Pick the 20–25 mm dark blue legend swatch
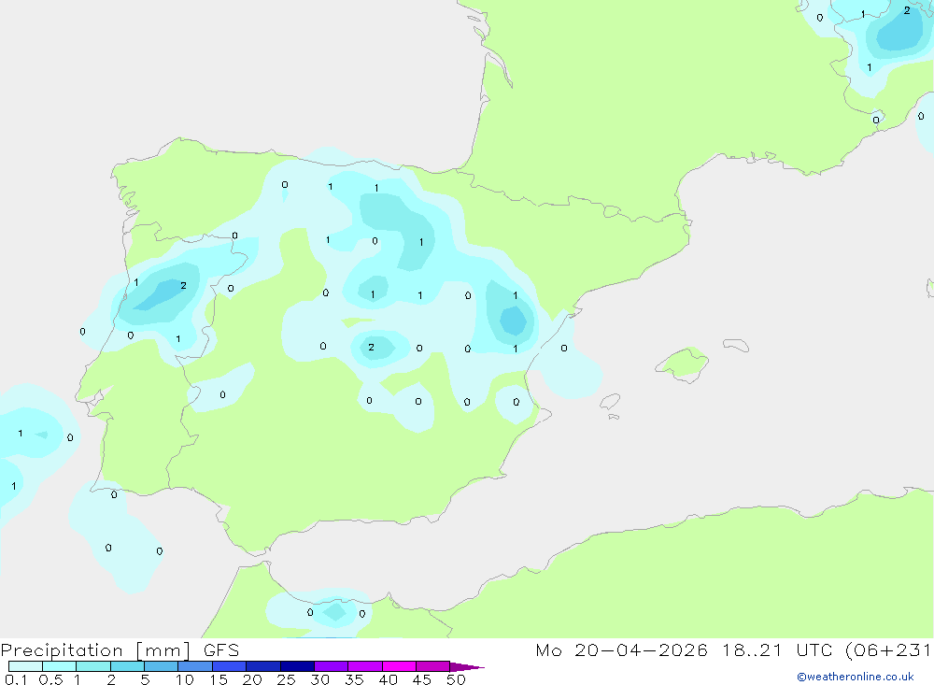The height and width of the screenshot is (685, 934). pos(262,666)
